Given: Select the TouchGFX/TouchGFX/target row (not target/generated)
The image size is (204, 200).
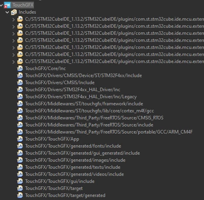Looking at the screenshot, I should point(54,188).
